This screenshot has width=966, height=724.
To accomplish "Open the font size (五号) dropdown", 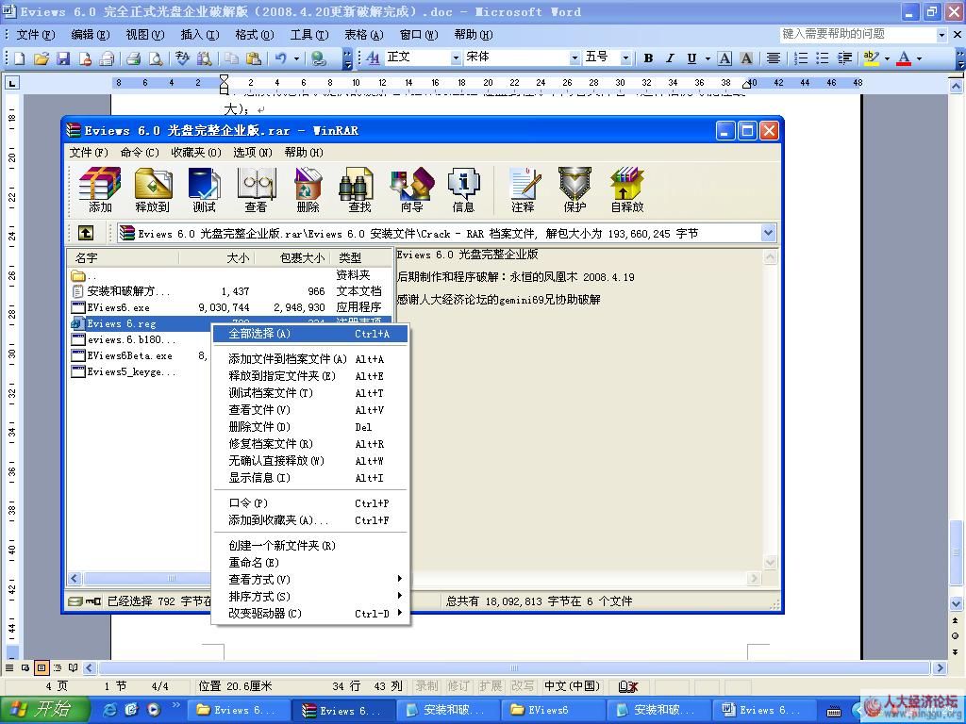I will [x=625, y=58].
